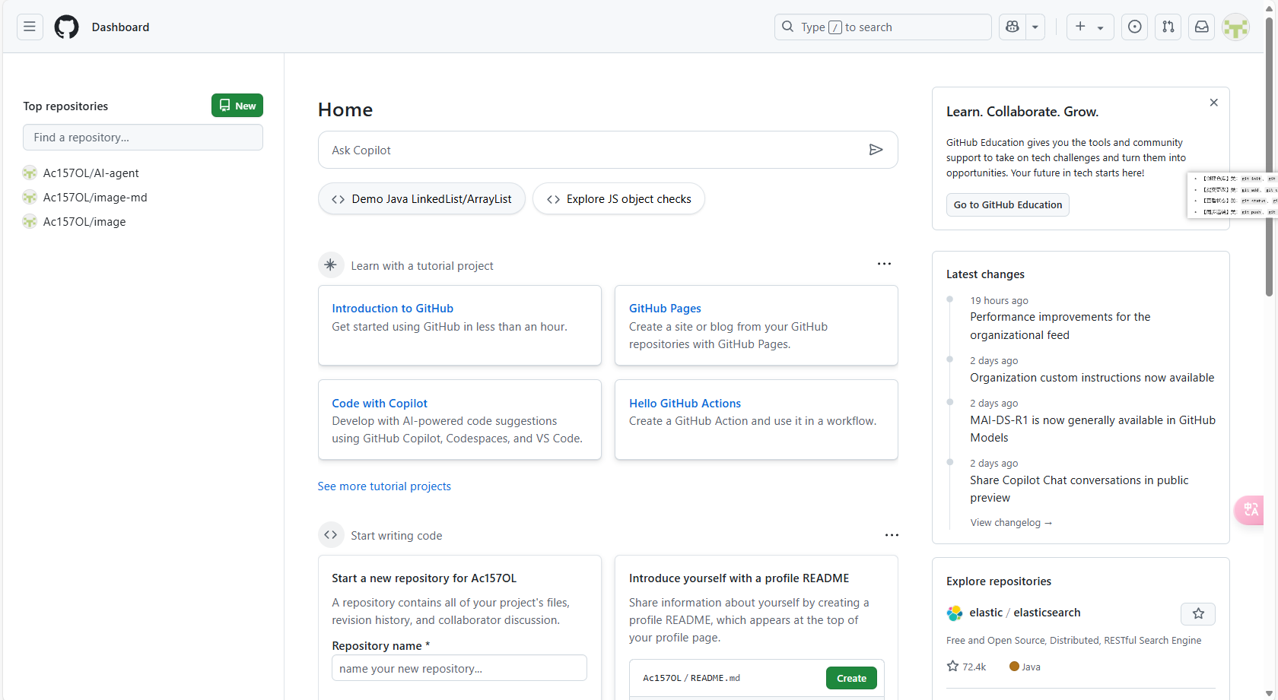Open the Notifications inbox icon
The width and height of the screenshot is (1278, 700).
point(1201,27)
